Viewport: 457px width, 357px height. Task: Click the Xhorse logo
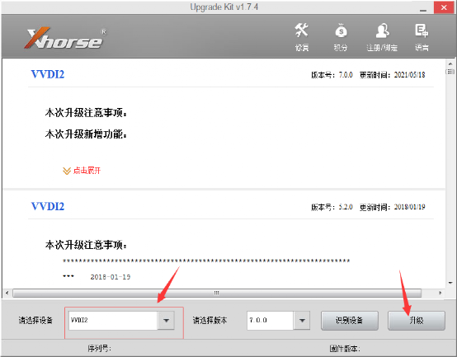(x=66, y=38)
